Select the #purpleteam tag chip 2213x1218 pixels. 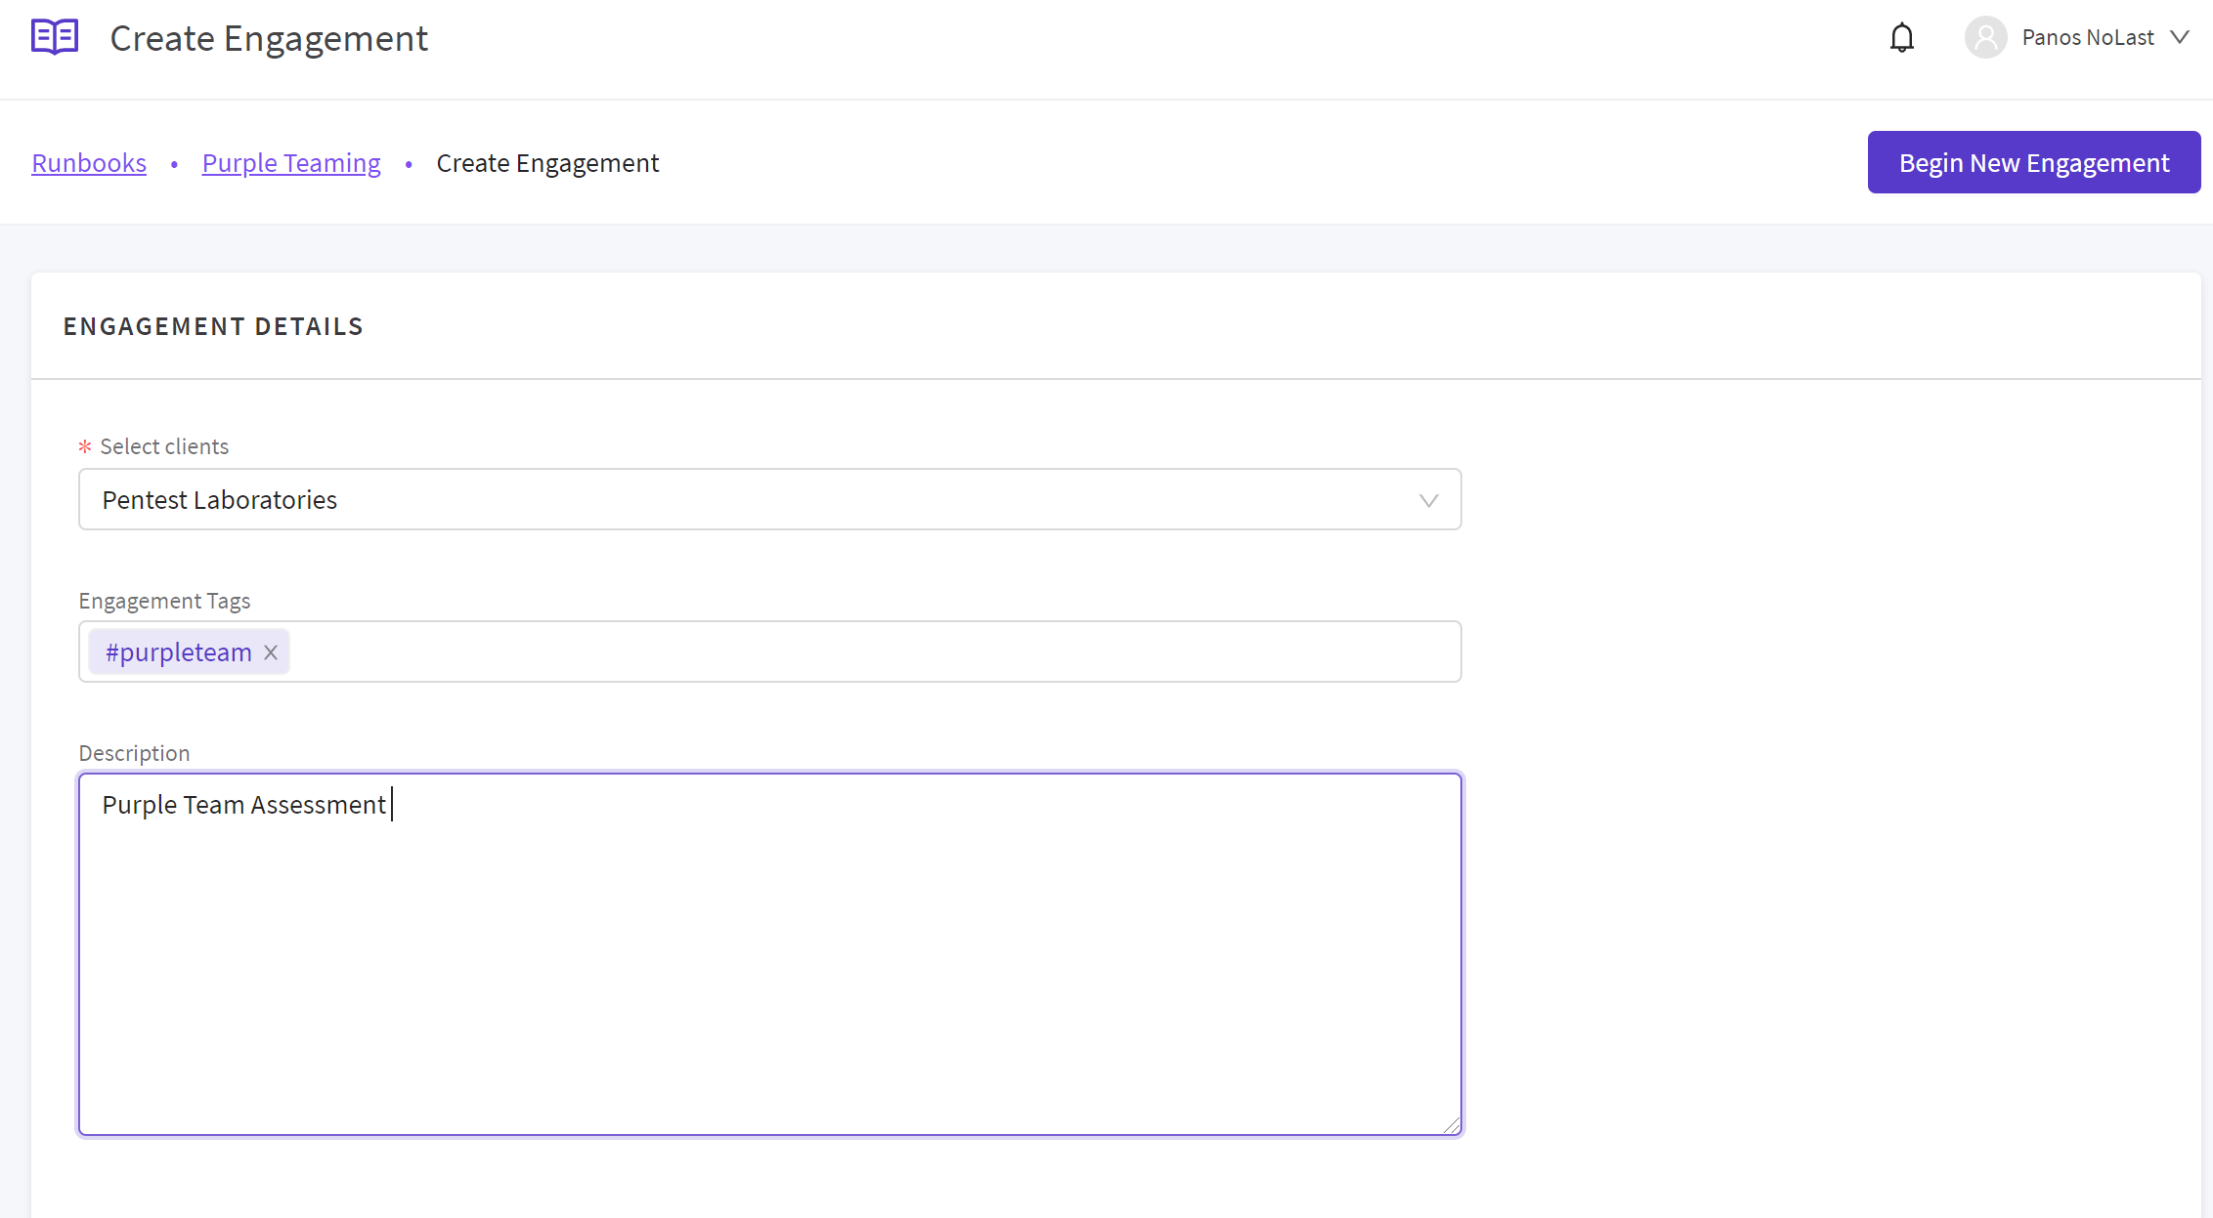[x=179, y=652]
